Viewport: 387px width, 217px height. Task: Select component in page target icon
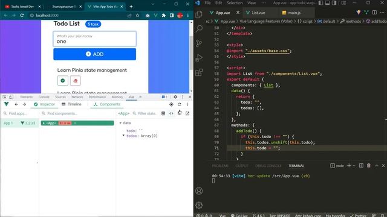[x=171, y=104]
